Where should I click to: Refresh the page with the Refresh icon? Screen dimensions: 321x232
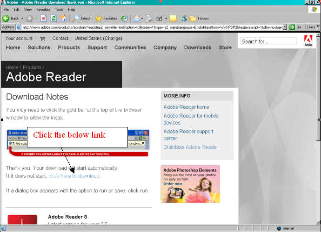tap(53, 18)
